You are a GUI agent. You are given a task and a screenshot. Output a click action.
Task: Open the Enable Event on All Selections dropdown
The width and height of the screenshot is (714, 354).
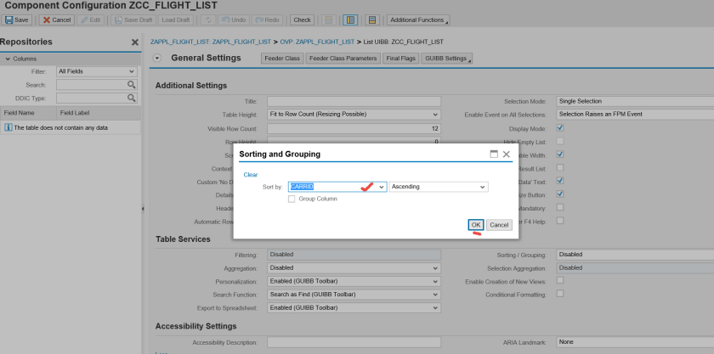[635, 115]
